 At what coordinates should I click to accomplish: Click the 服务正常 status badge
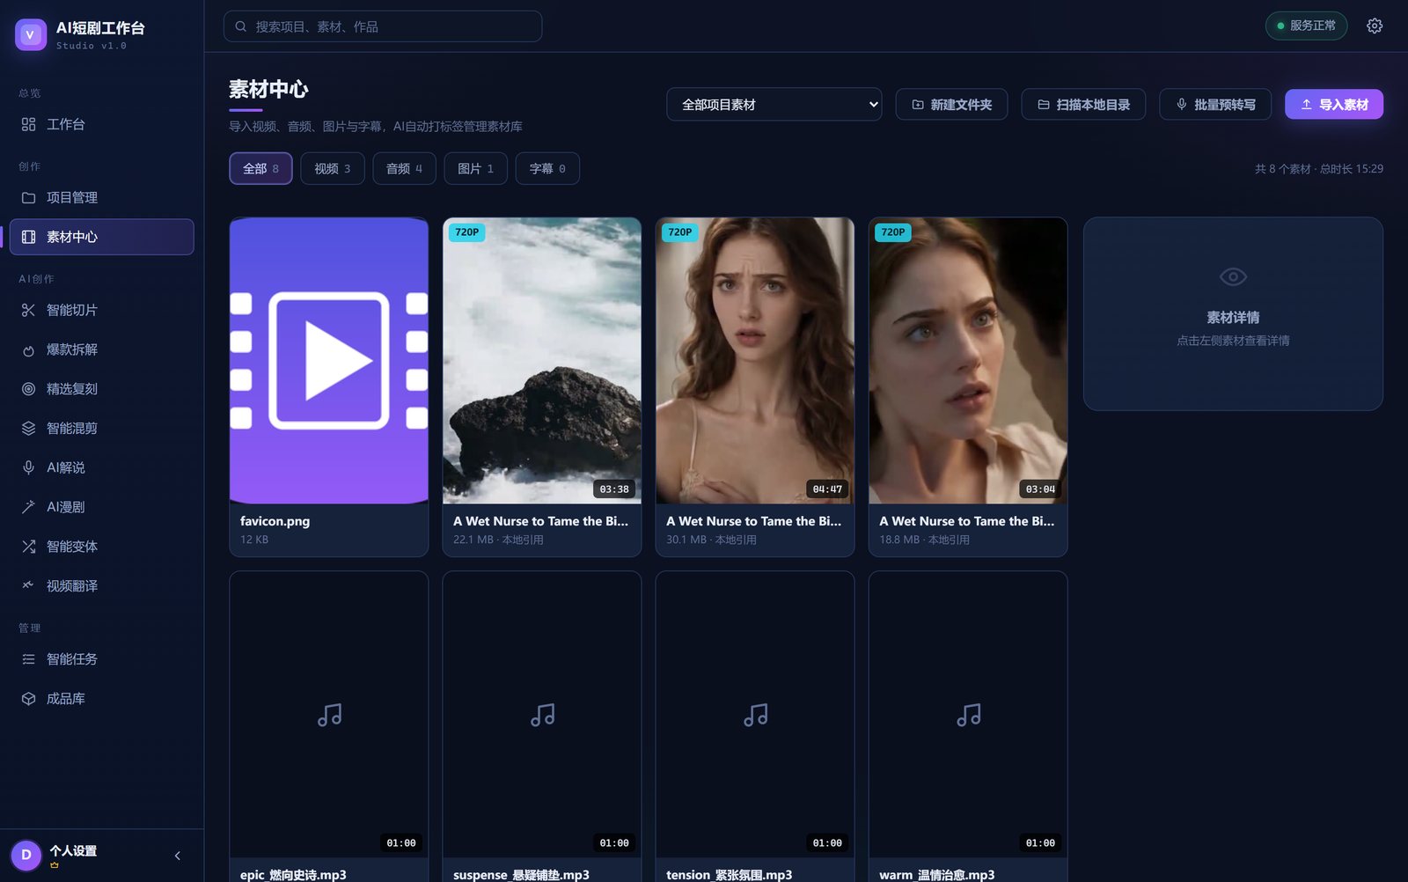1306,26
